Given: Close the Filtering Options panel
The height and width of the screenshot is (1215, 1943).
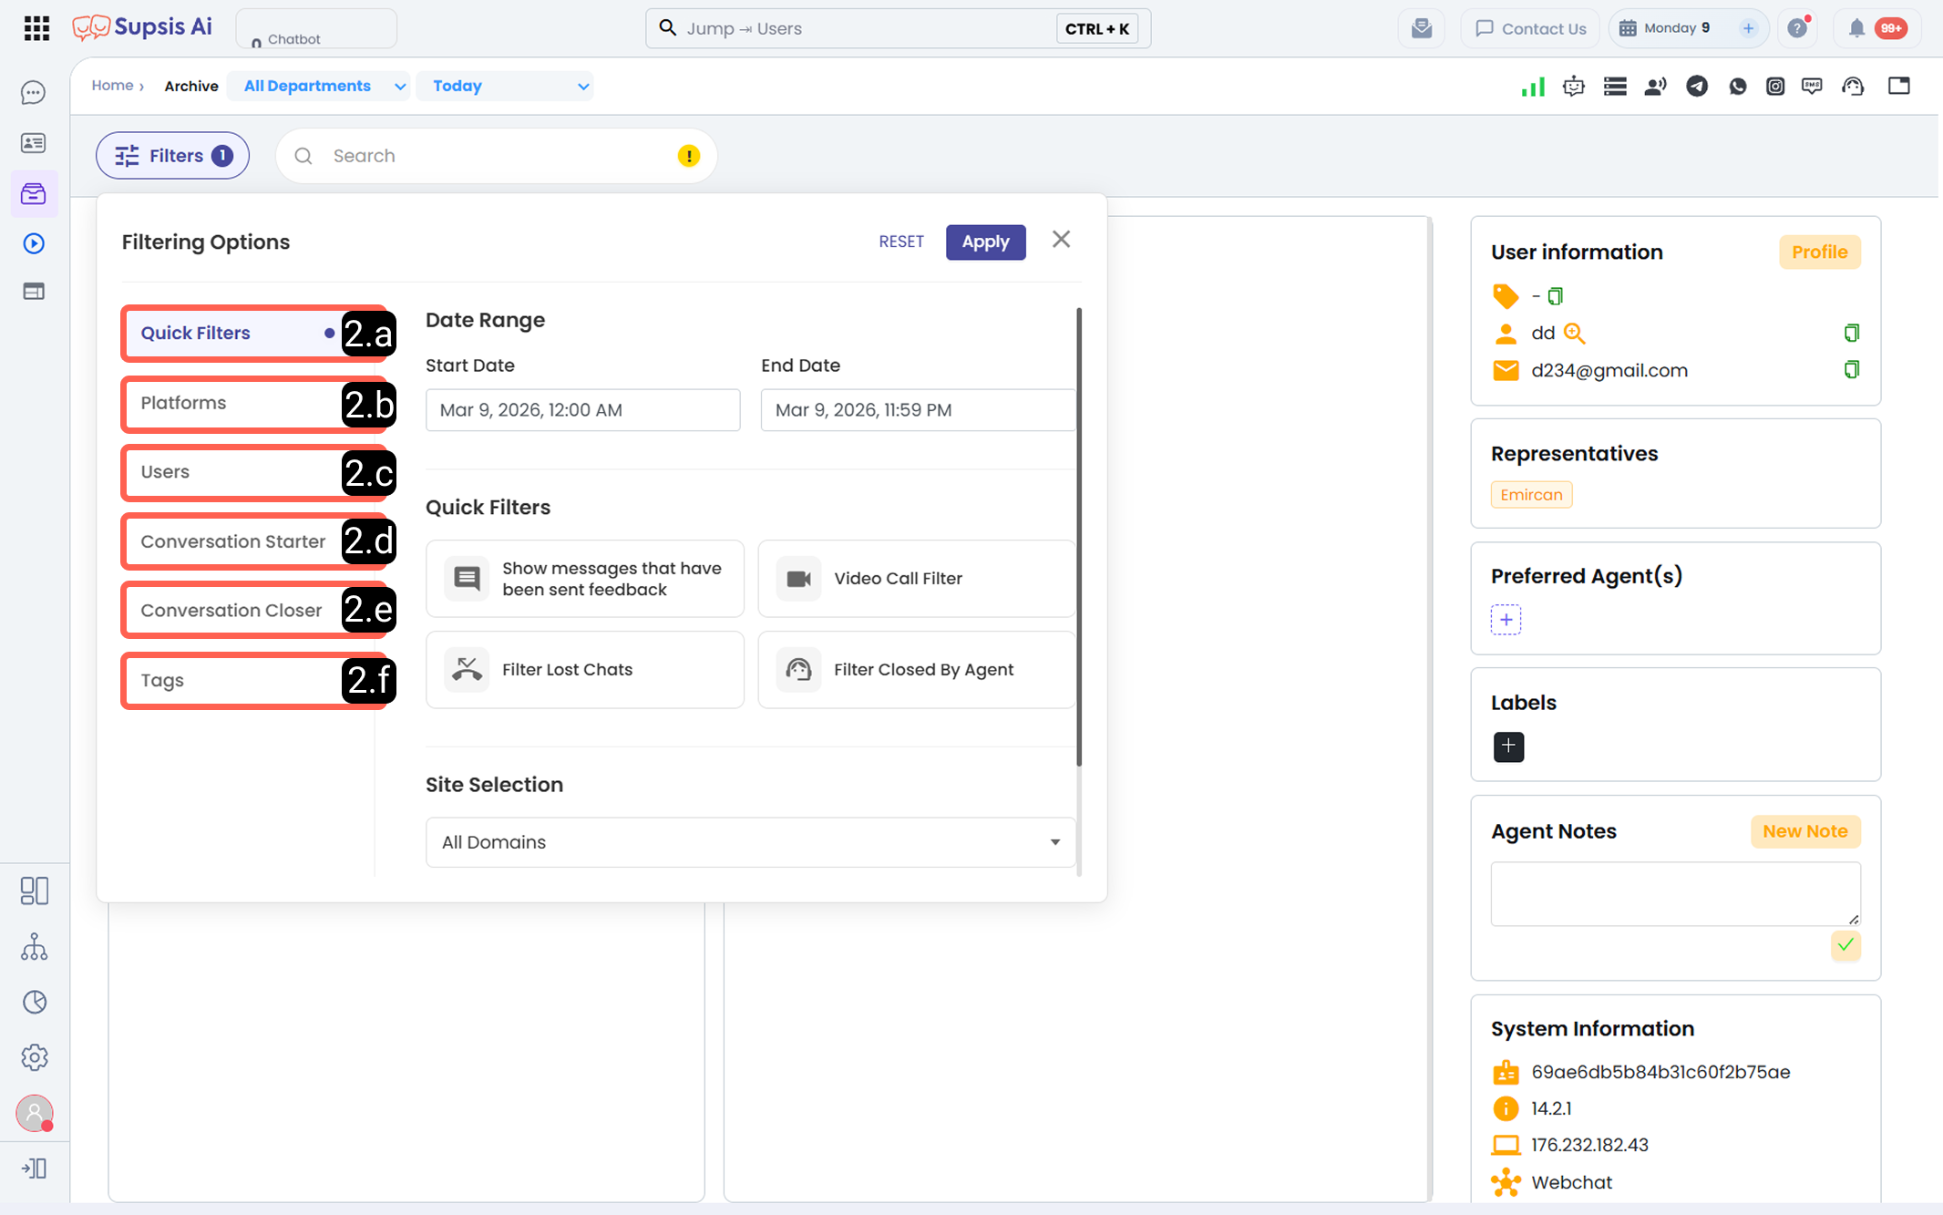Looking at the screenshot, I should click(1061, 240).
